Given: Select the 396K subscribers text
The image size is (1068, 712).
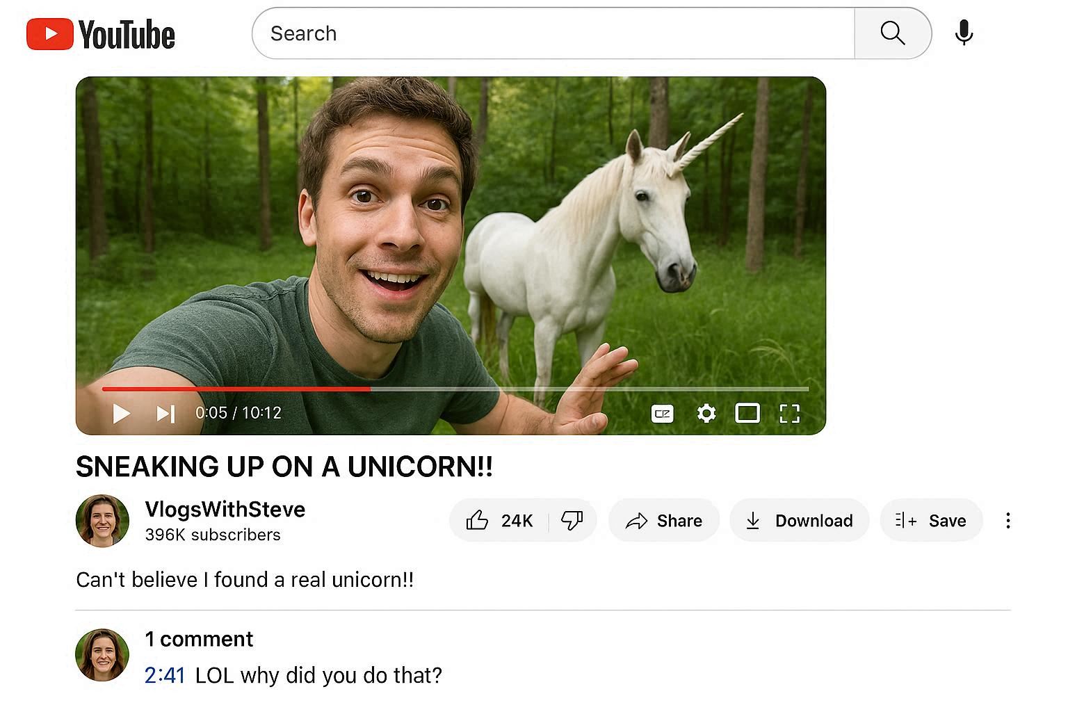Looking at the screenshot, I should pos(213,535).
